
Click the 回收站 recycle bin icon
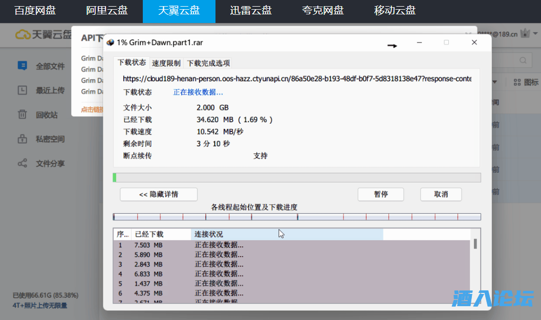coord(22,115)
